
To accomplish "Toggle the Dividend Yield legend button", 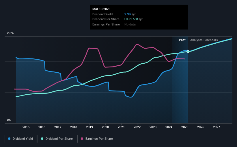I will click(x=20, y=139).
